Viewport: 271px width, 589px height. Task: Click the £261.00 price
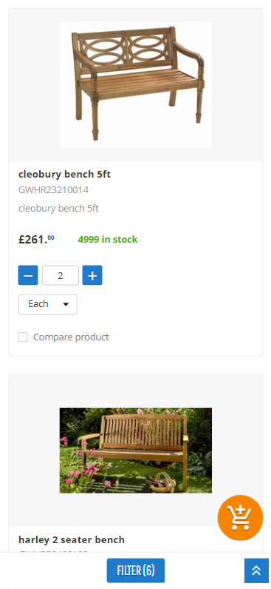point(36,239)
